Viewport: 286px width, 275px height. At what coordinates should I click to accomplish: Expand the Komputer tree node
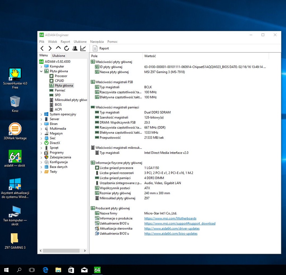tap(41, 67)
